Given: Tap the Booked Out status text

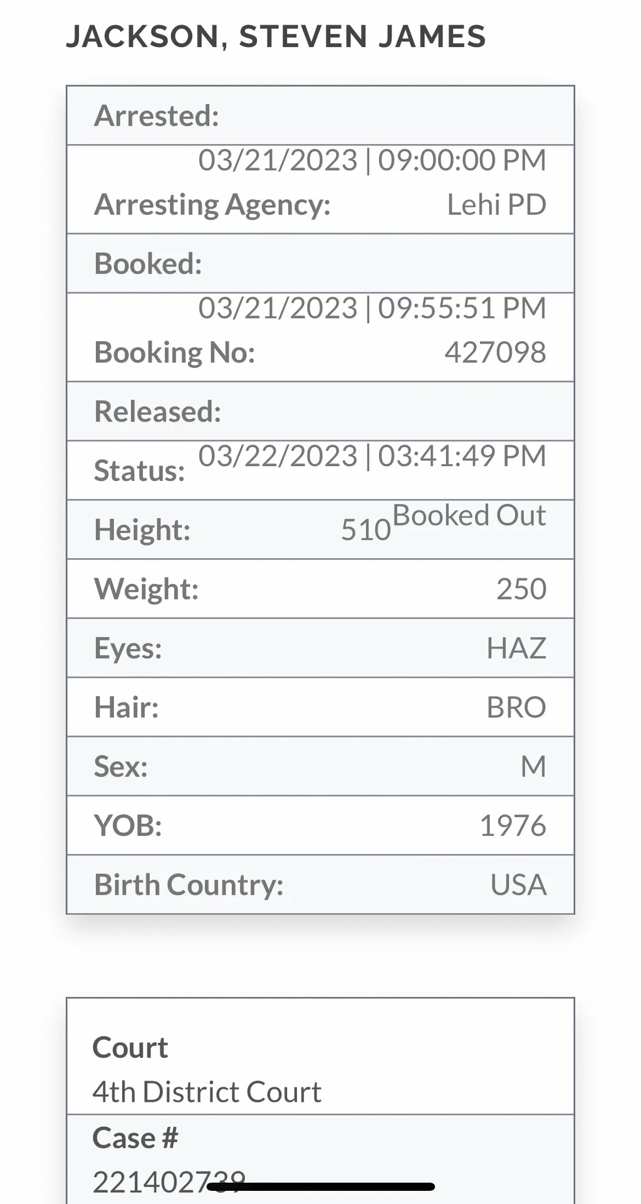Looking at the screenshot, I should (469, 515).
